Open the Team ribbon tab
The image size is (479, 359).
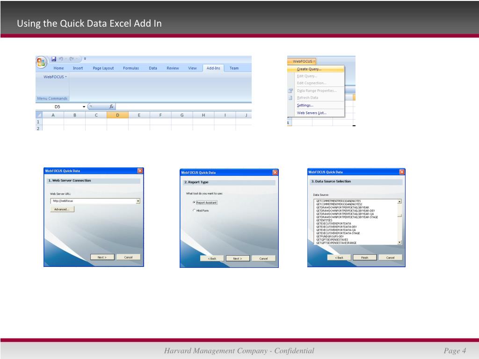point(234,68)
